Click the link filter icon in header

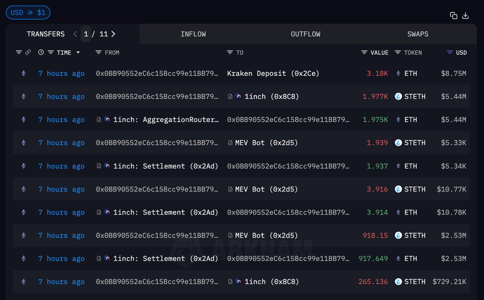point(28,52)
